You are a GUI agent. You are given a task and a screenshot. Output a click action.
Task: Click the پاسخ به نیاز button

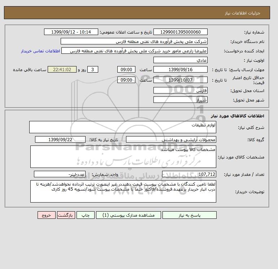coord(189,215)
